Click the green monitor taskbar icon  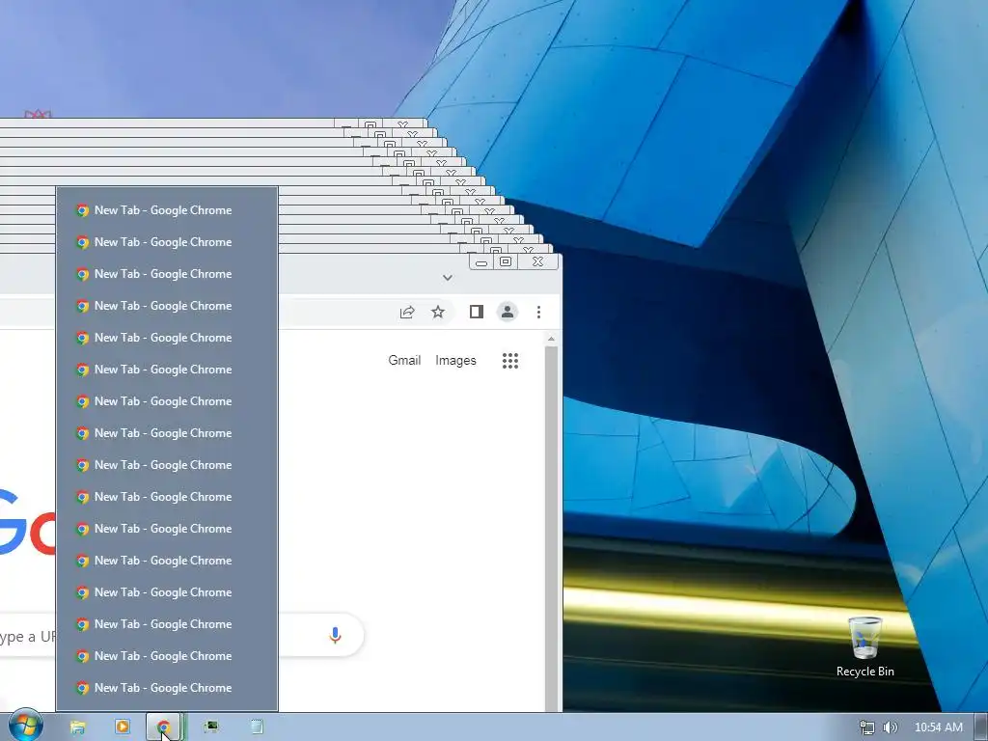211,727
